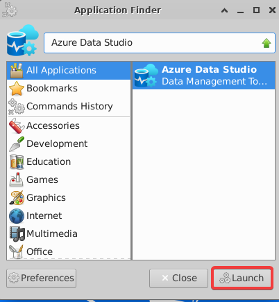Focus the Azure Data Studio search field

click(160, 43)
